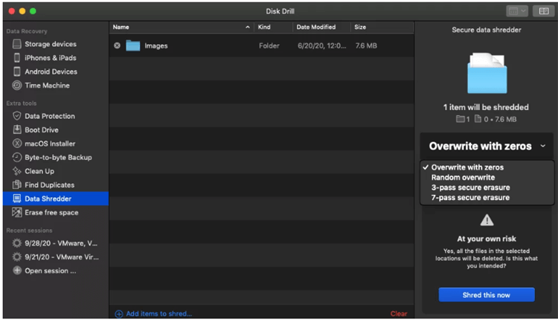Screen dimensions: 558x320
Task: Select the macOS Installer icon
Action: coord(17,144)
